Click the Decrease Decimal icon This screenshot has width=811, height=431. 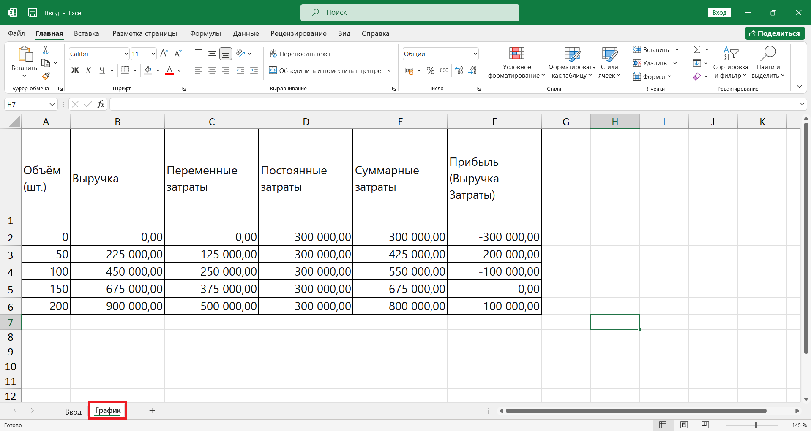[x=472, y=70]
